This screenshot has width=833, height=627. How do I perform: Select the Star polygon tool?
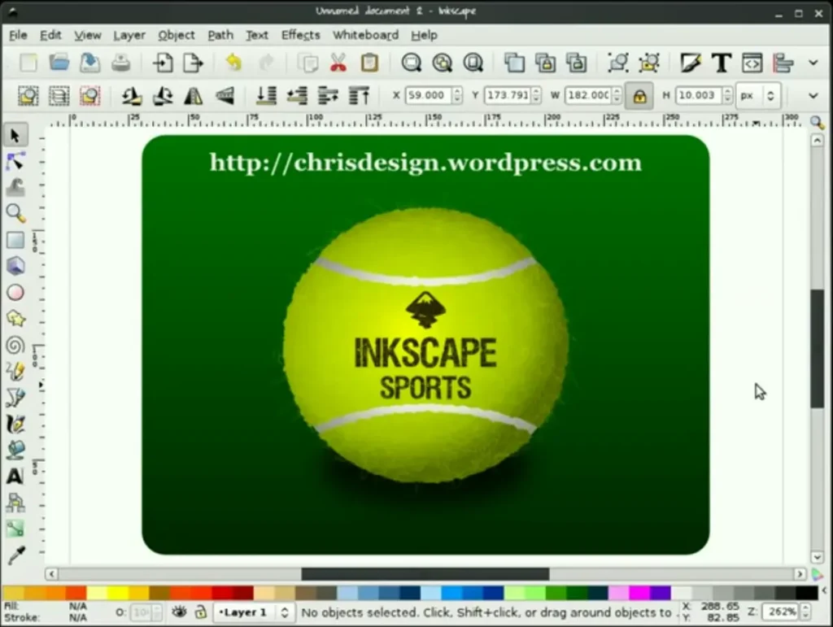(15, 319)
